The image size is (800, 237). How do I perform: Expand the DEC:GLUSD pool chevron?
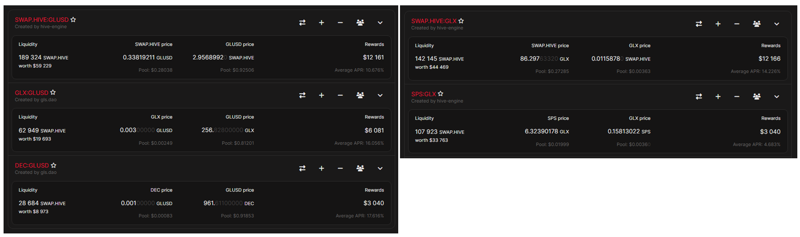click(x=380, y=168)
